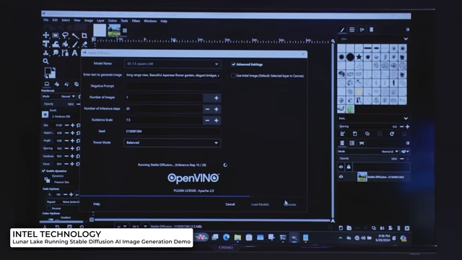Decrease Guidance Scale with minus button

(x=207, y=121)
